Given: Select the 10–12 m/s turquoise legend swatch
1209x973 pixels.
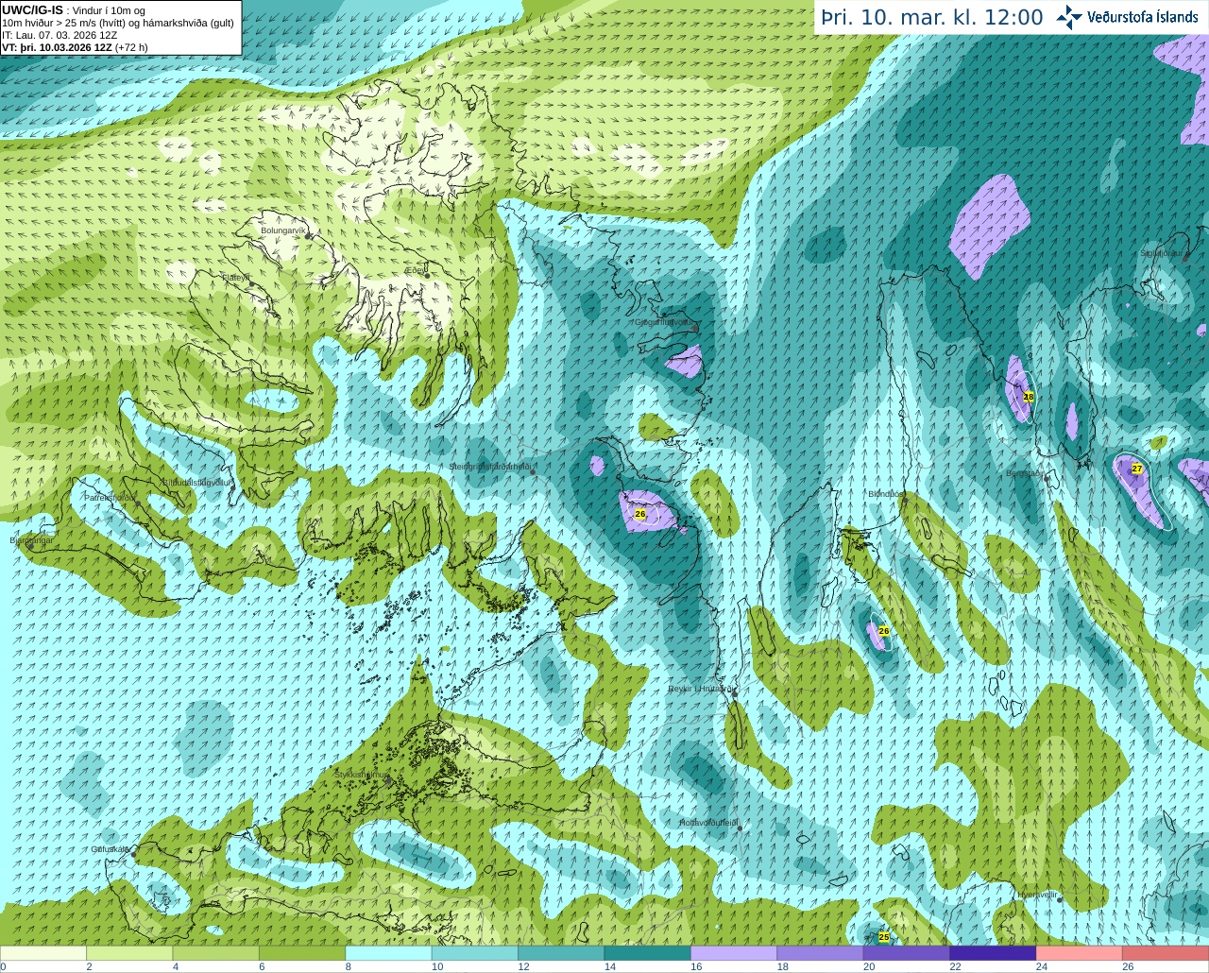Looking at the screenshot, I should pos(475,953).
